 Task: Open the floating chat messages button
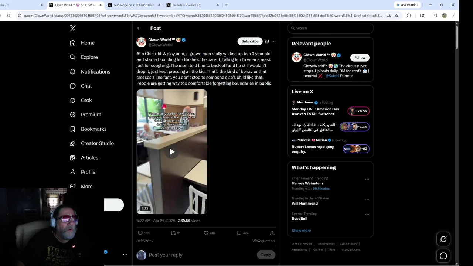443,256
